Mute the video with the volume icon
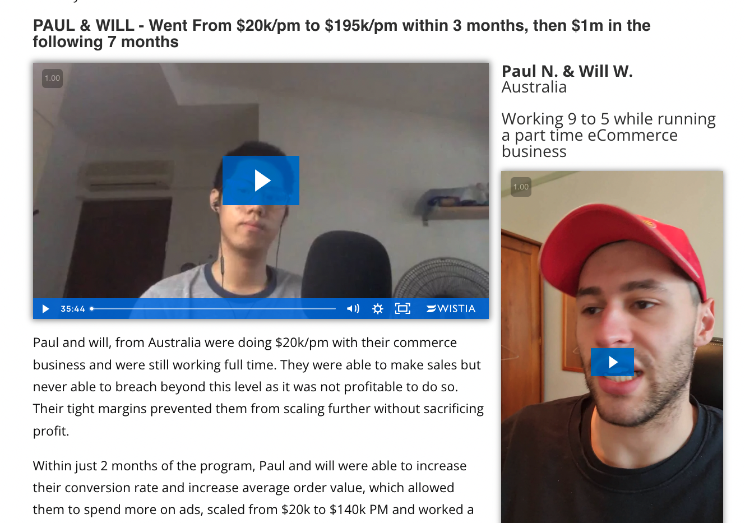 coord(353,309)
